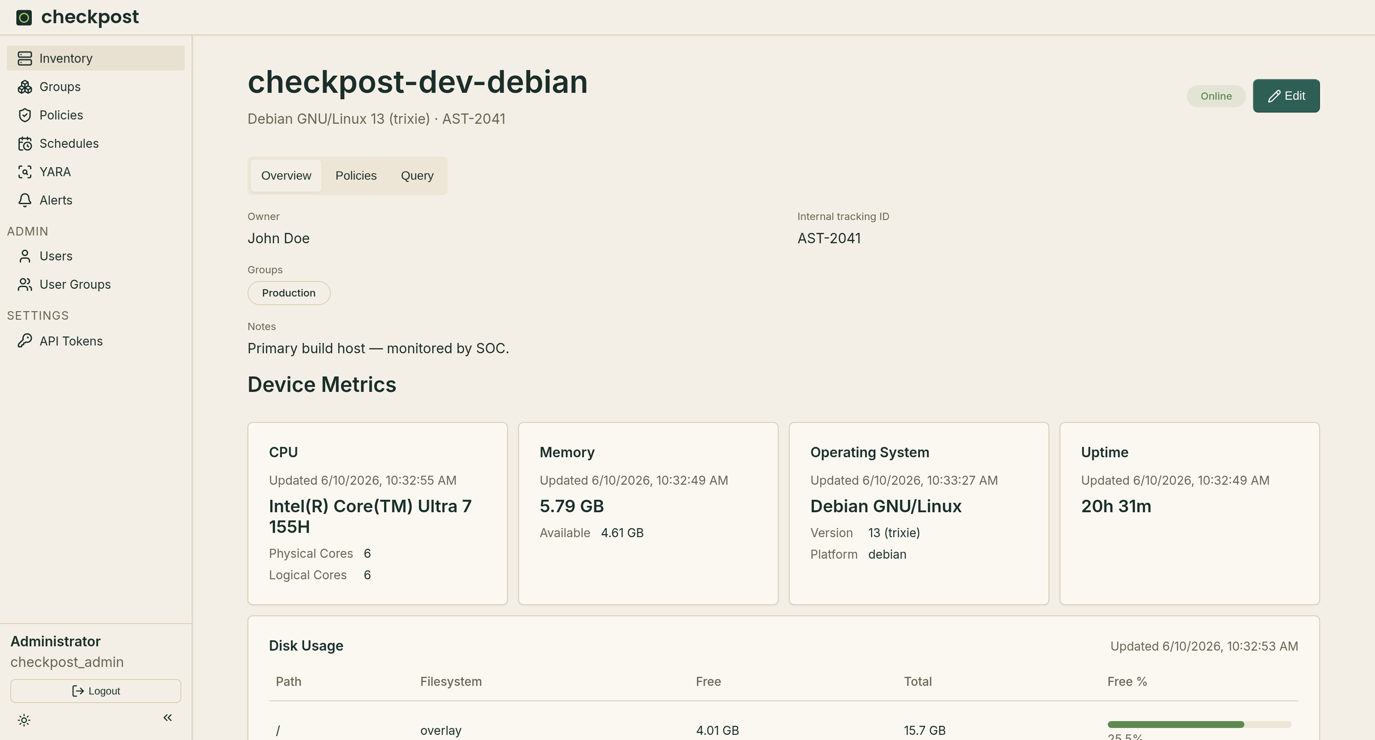Open the Users admin page
Viewport: 1375px width, 740px height.
click(95, 256)
